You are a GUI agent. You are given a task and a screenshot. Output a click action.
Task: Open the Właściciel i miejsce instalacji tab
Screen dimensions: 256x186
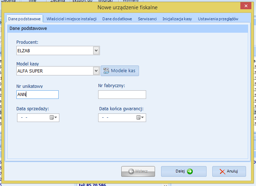(71, 19)
